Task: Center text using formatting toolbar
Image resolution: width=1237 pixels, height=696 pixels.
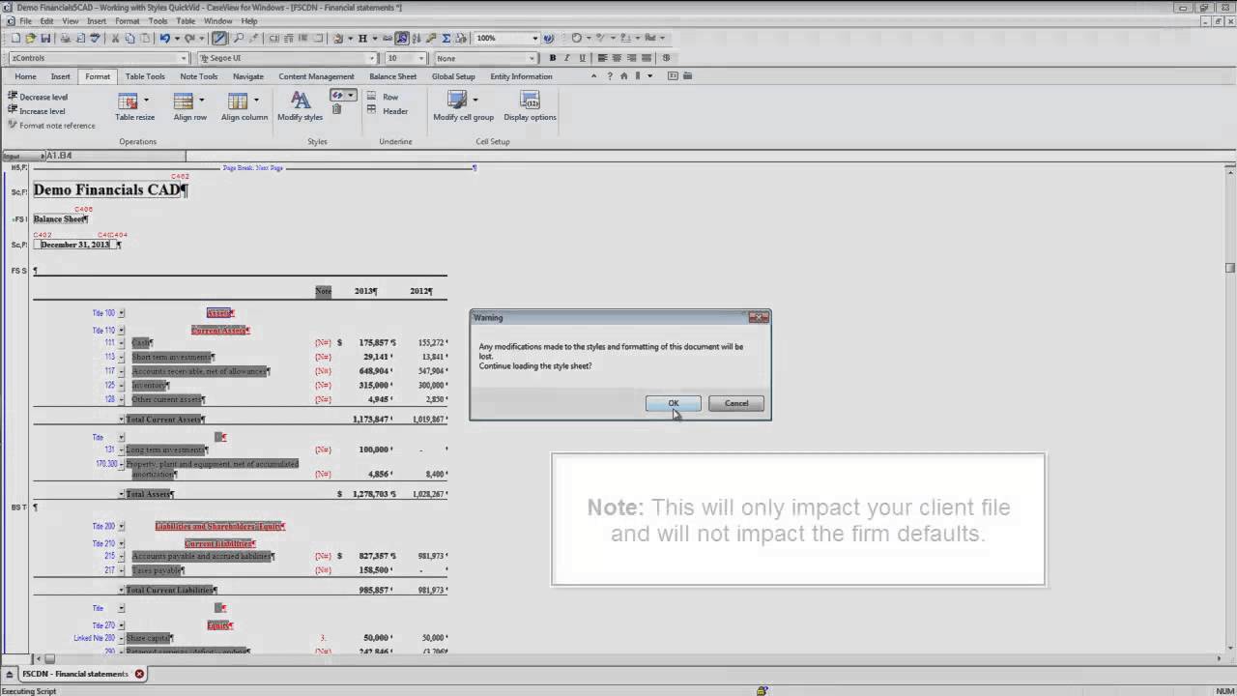Action: (617, 58)
